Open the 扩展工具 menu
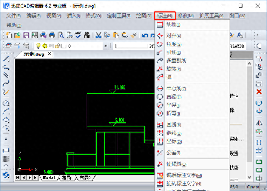Screen dimensions: 267x191 tap(211, 16)
